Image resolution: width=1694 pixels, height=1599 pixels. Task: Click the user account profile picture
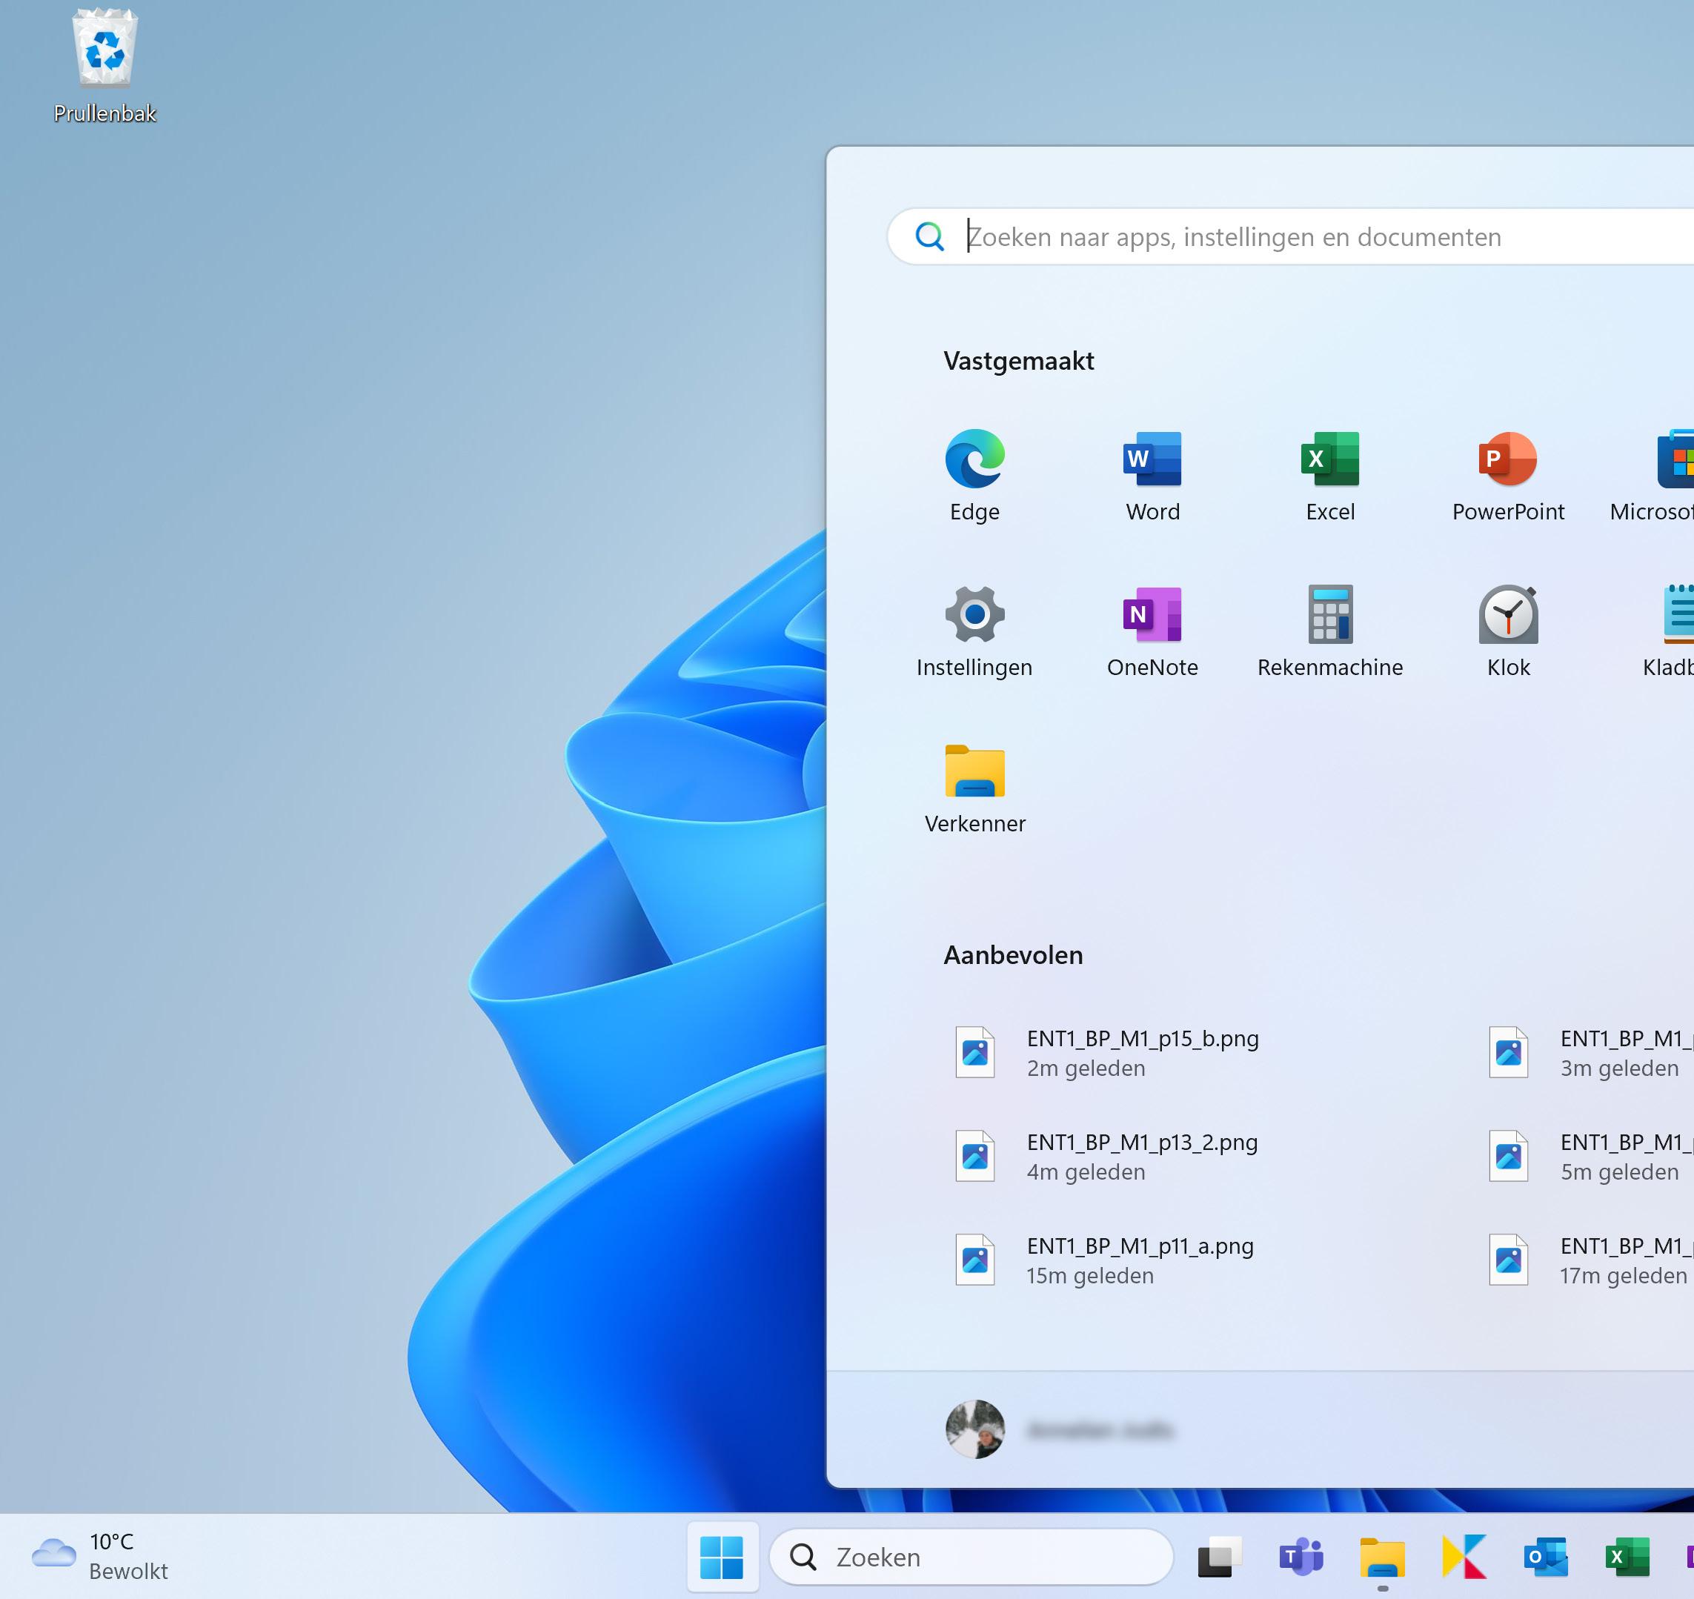(974, 1429)
